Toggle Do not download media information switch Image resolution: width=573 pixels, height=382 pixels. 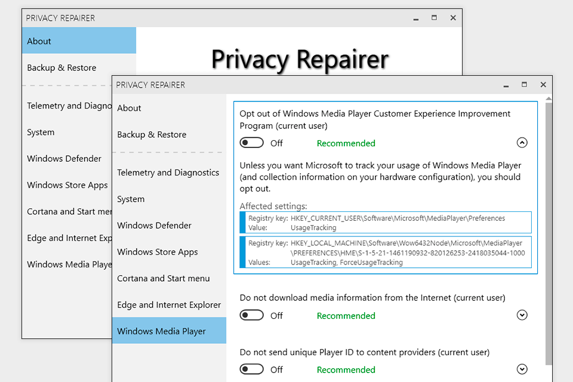pos(251,315)
